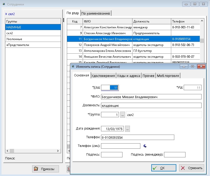Viewport: 210px width, 176px height.
Task: Click the dialog icon in the Изменить запись title bar
Action: tap(73, 66)
